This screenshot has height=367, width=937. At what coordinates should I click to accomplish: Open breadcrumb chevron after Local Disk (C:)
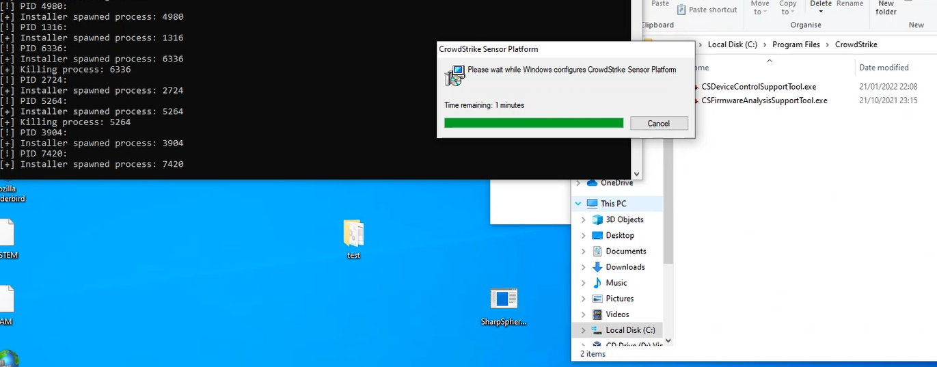765,44
